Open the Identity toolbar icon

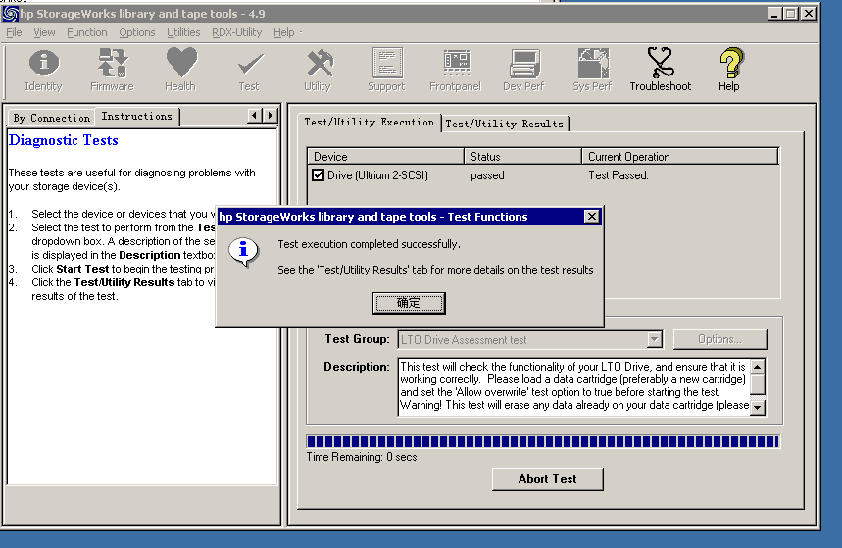[x=43, y=70]
